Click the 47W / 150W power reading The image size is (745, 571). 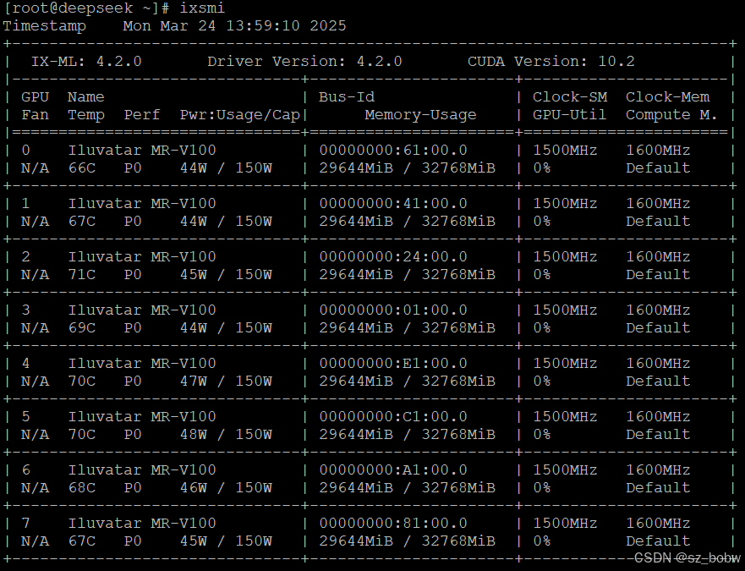tap(226, 381)
